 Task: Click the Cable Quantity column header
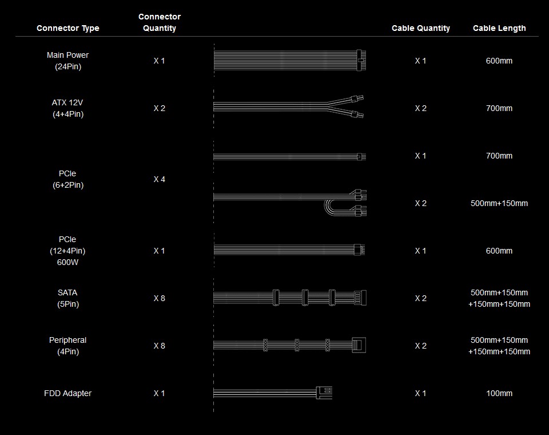(421, 28)
